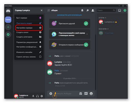Click Lumpics avatar on Здравствуйте ВСЕ message
The height and width of the screenshot is (103, 132).
(50, 64)
